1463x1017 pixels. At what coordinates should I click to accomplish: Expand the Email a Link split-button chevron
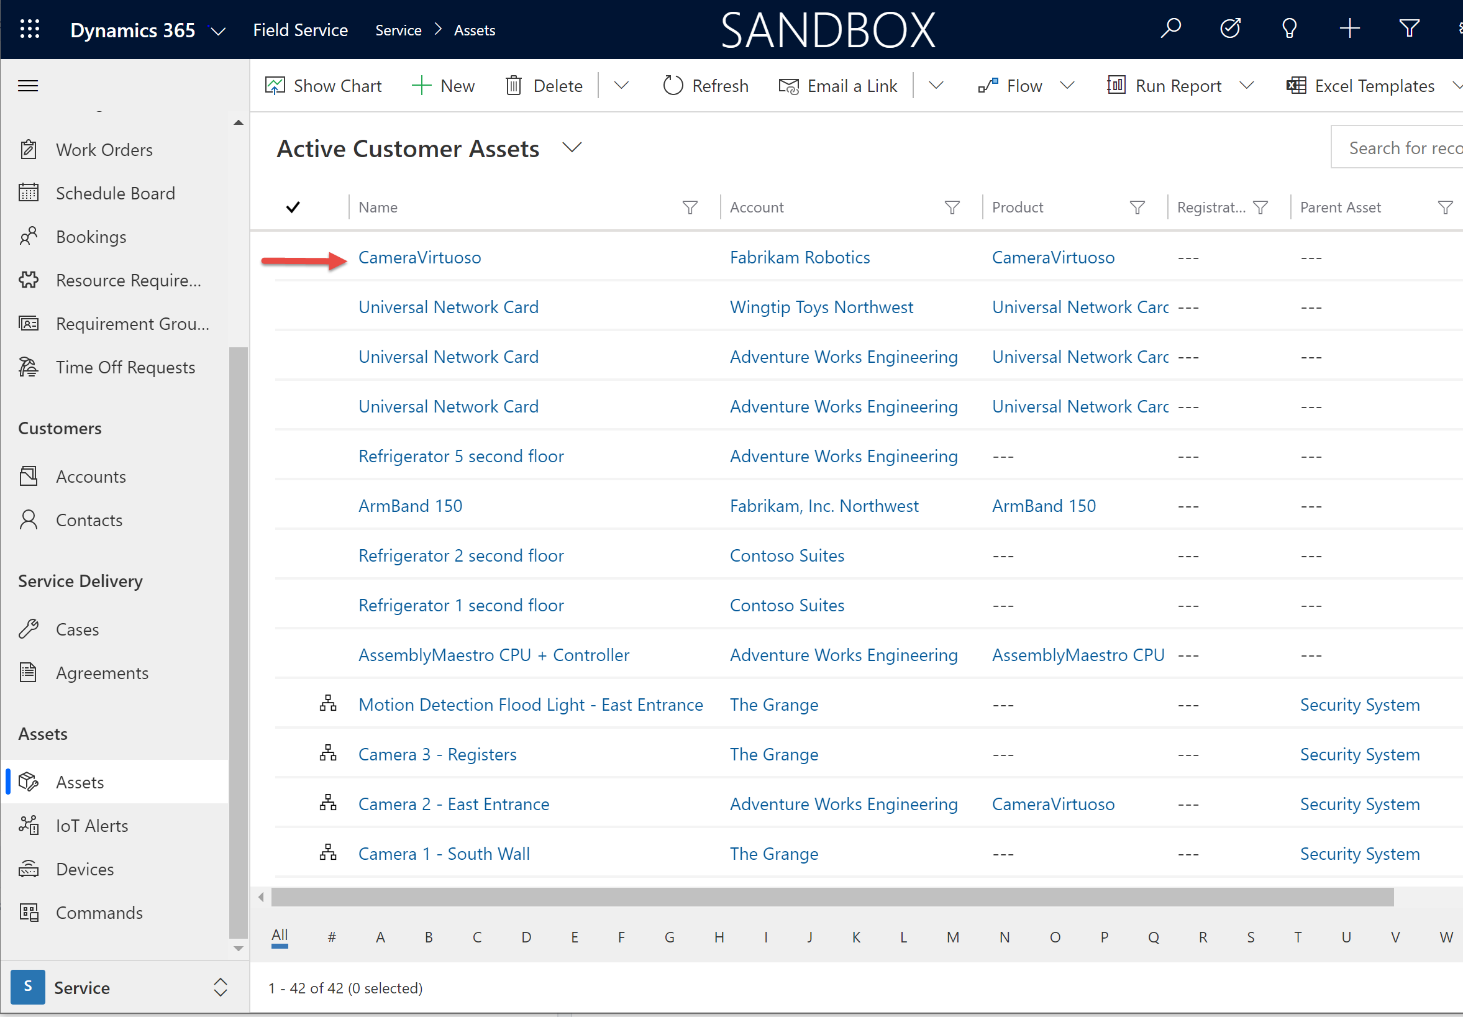coord(936,85)
